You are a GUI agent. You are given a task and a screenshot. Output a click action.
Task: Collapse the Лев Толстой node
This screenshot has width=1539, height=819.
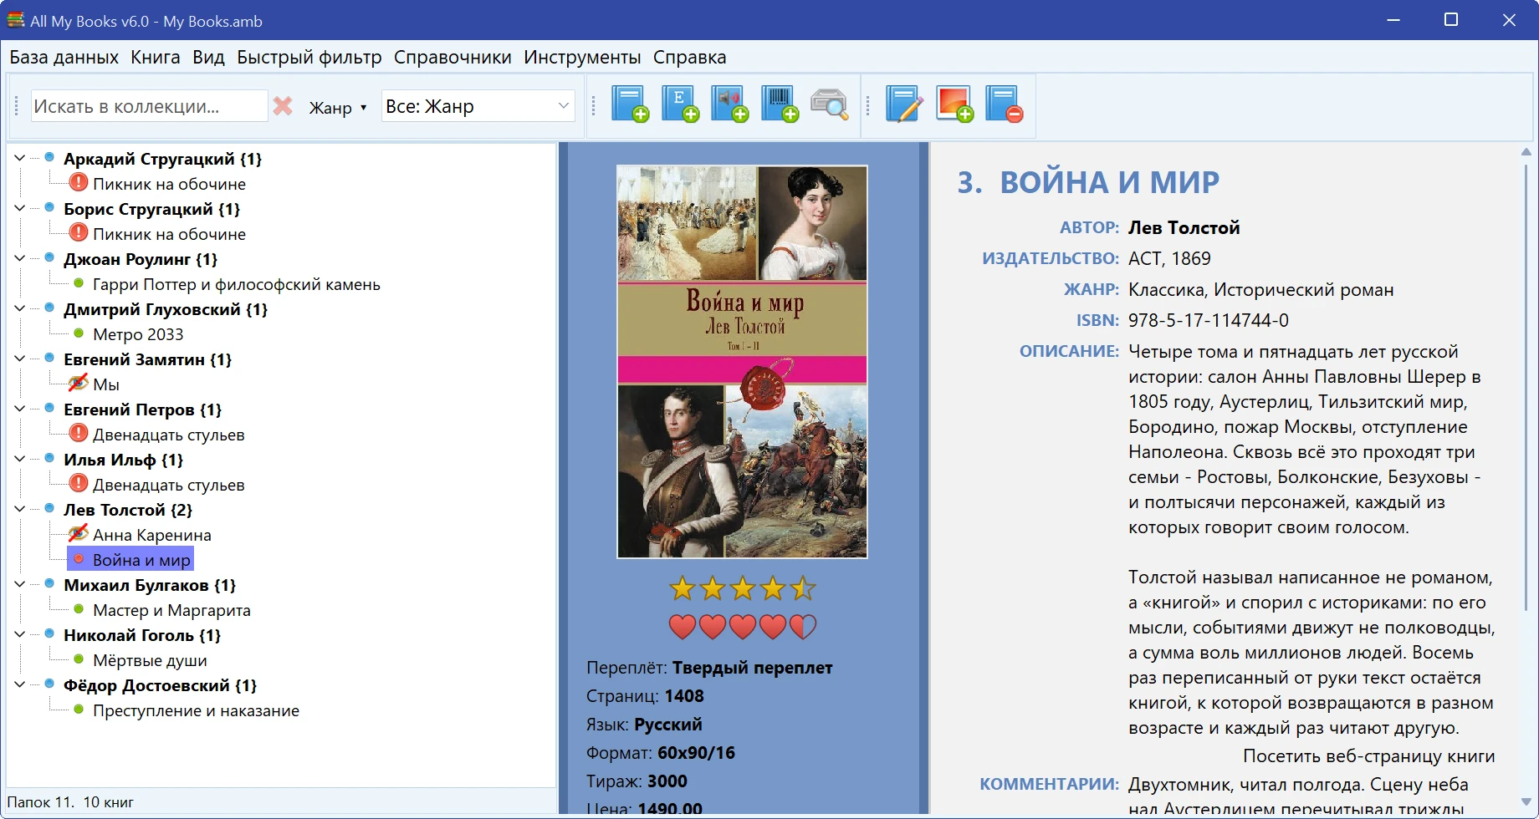[19, 509]
